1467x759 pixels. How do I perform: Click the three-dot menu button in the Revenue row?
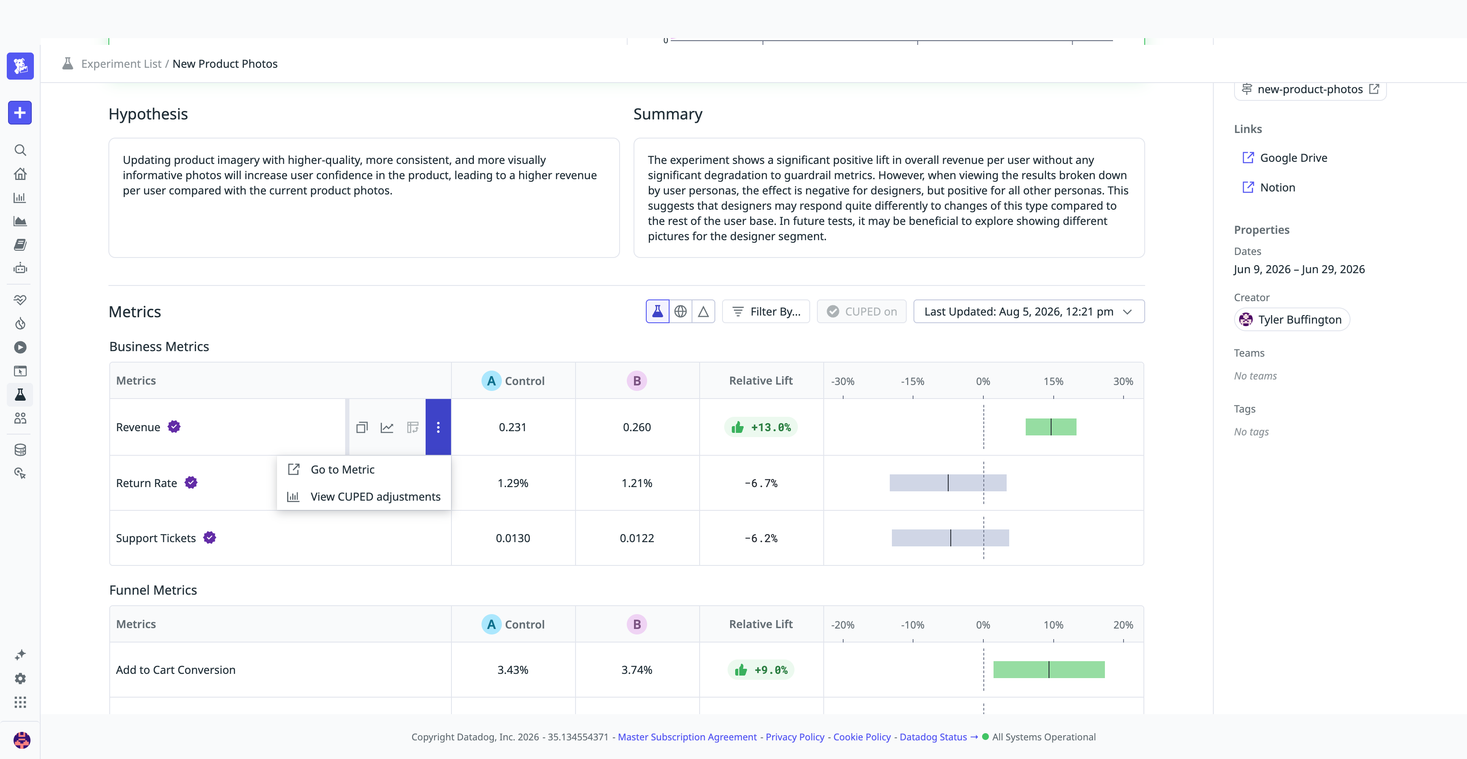coord(438,427)
